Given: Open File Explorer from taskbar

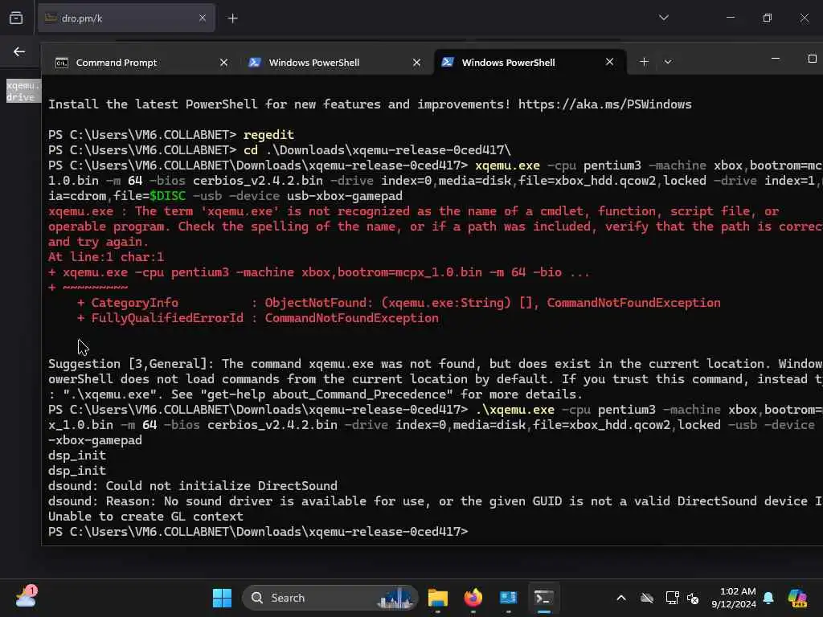Looking at the screenshot, I should (438, 598).
